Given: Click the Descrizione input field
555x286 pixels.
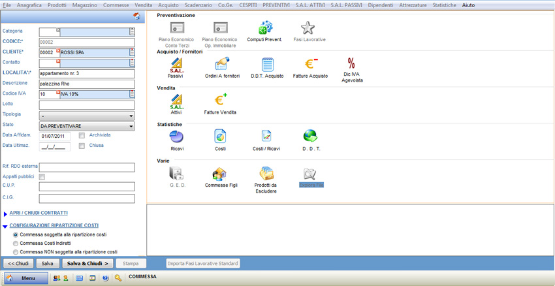Looking at the screenshot, I should pyautogui.click(x=86, y=84).
